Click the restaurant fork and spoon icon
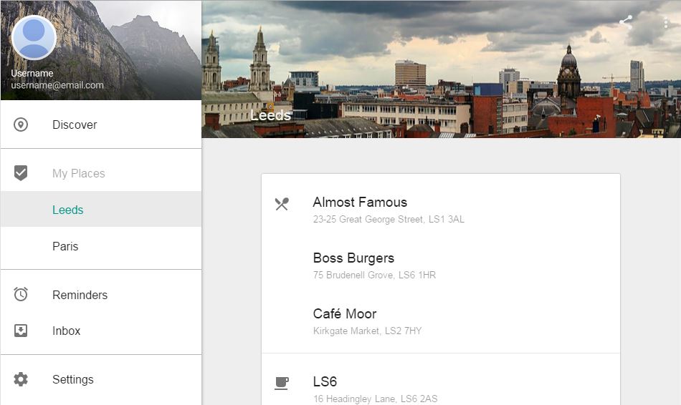 click(282, 204)
